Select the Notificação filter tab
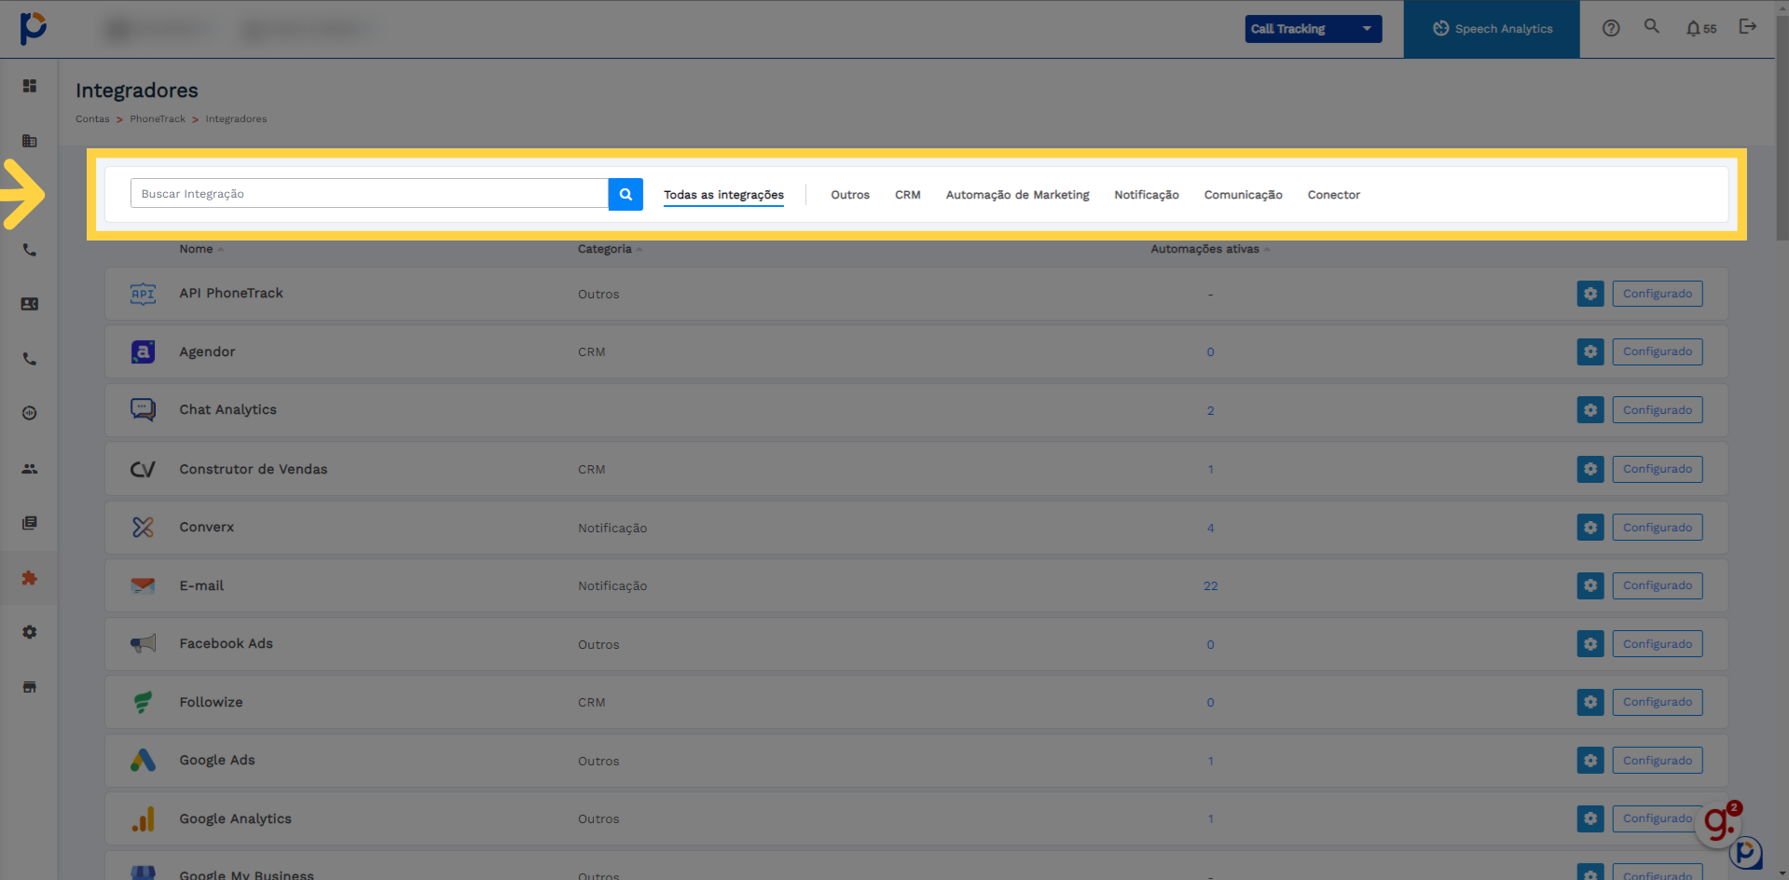 tap(1147, 195)
